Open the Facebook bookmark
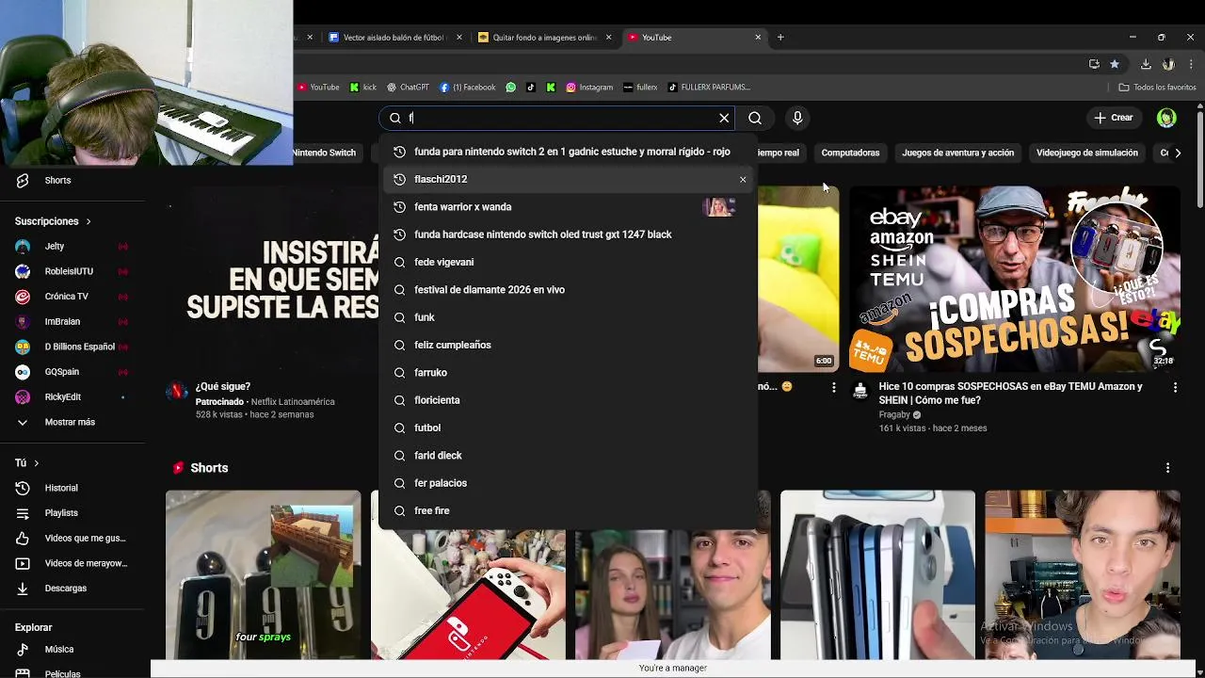 pyautogui.click(x=468, y=88)
